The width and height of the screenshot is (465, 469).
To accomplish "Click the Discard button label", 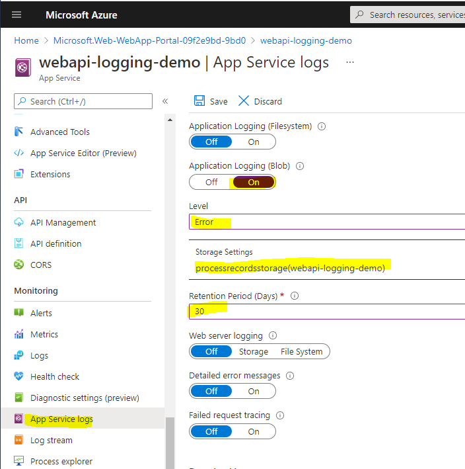I will tap(268, 102).
